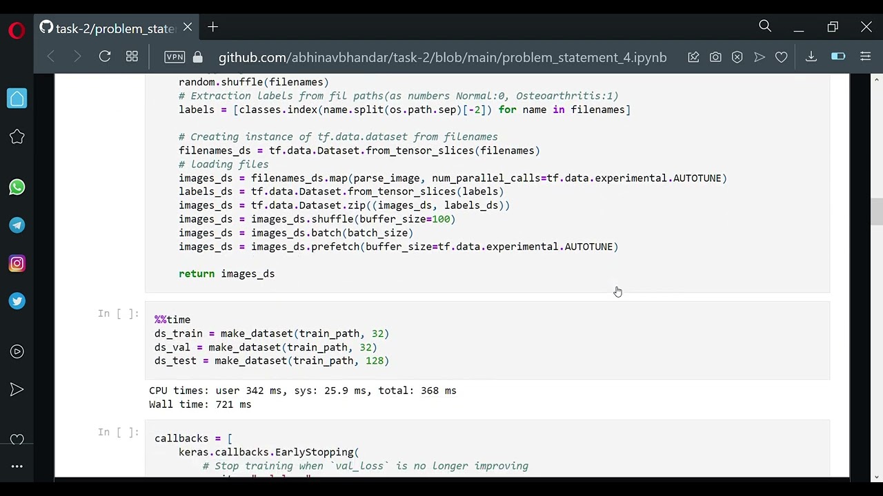Click '# Creating instance of tf.data.dataset' comment
The image size is (883, 496).
pyautogui.click(x=338, y=136)
